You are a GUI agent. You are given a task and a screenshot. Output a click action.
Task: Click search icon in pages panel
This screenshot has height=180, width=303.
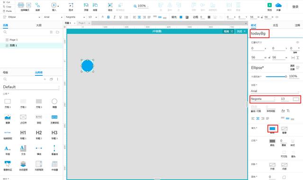tap(5, 32)
